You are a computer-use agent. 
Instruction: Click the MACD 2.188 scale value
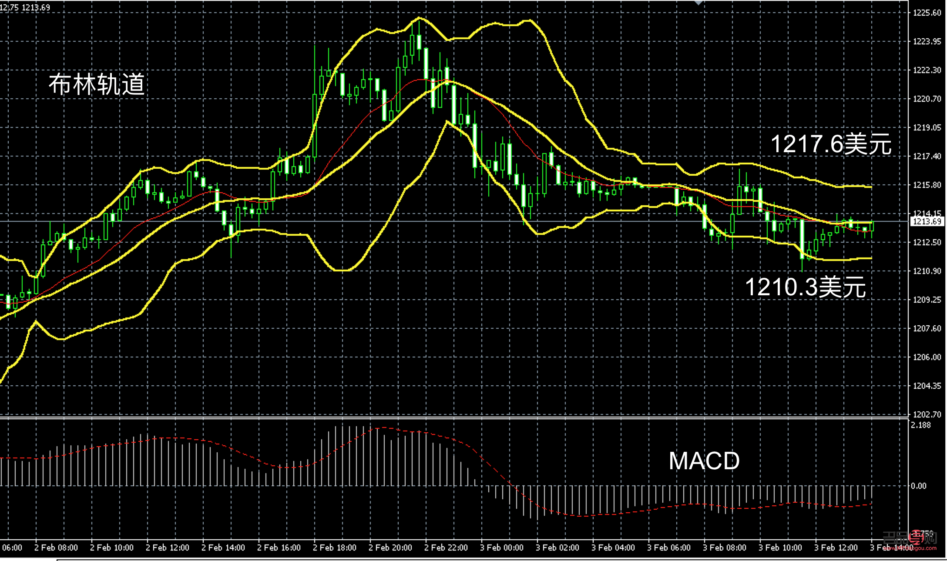click(x=921, y=425)
